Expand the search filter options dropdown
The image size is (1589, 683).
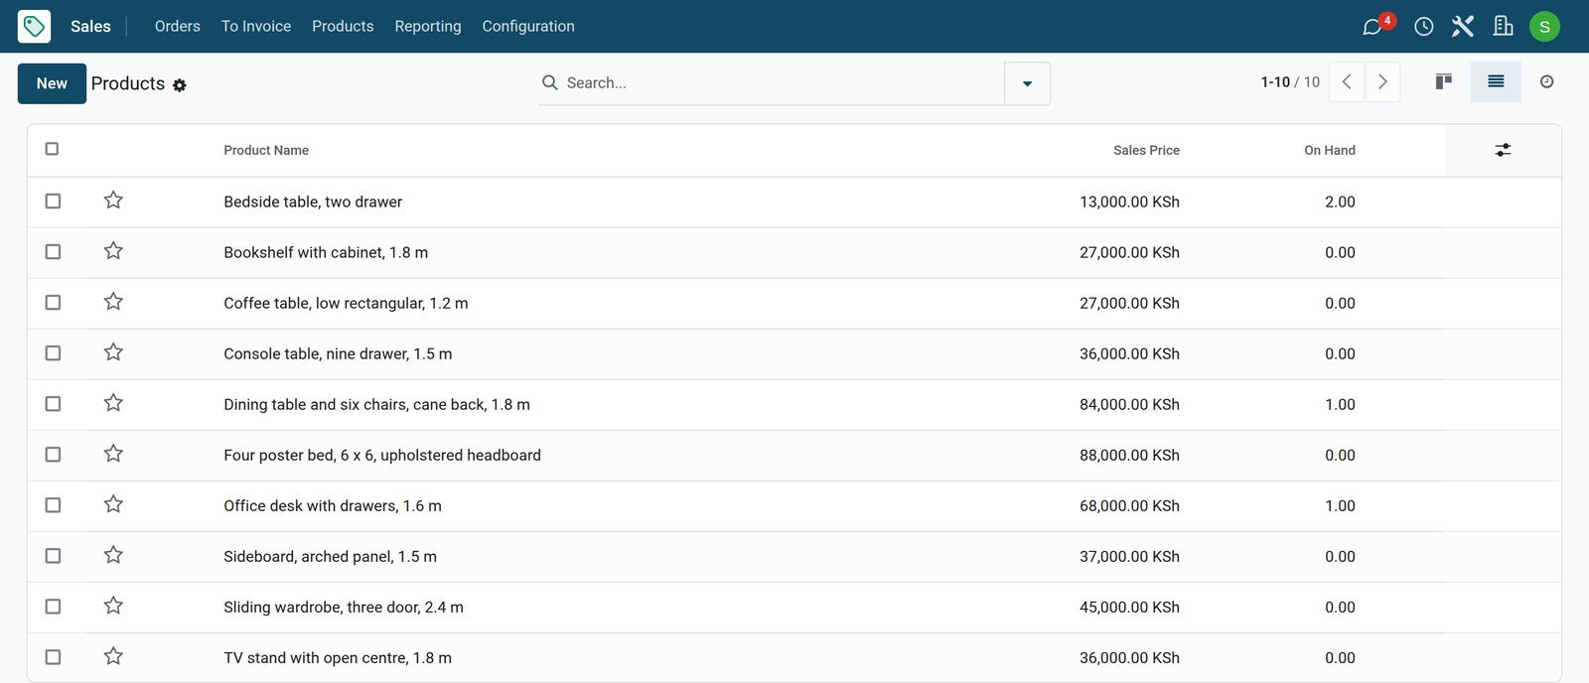[x=1027, y=83]
